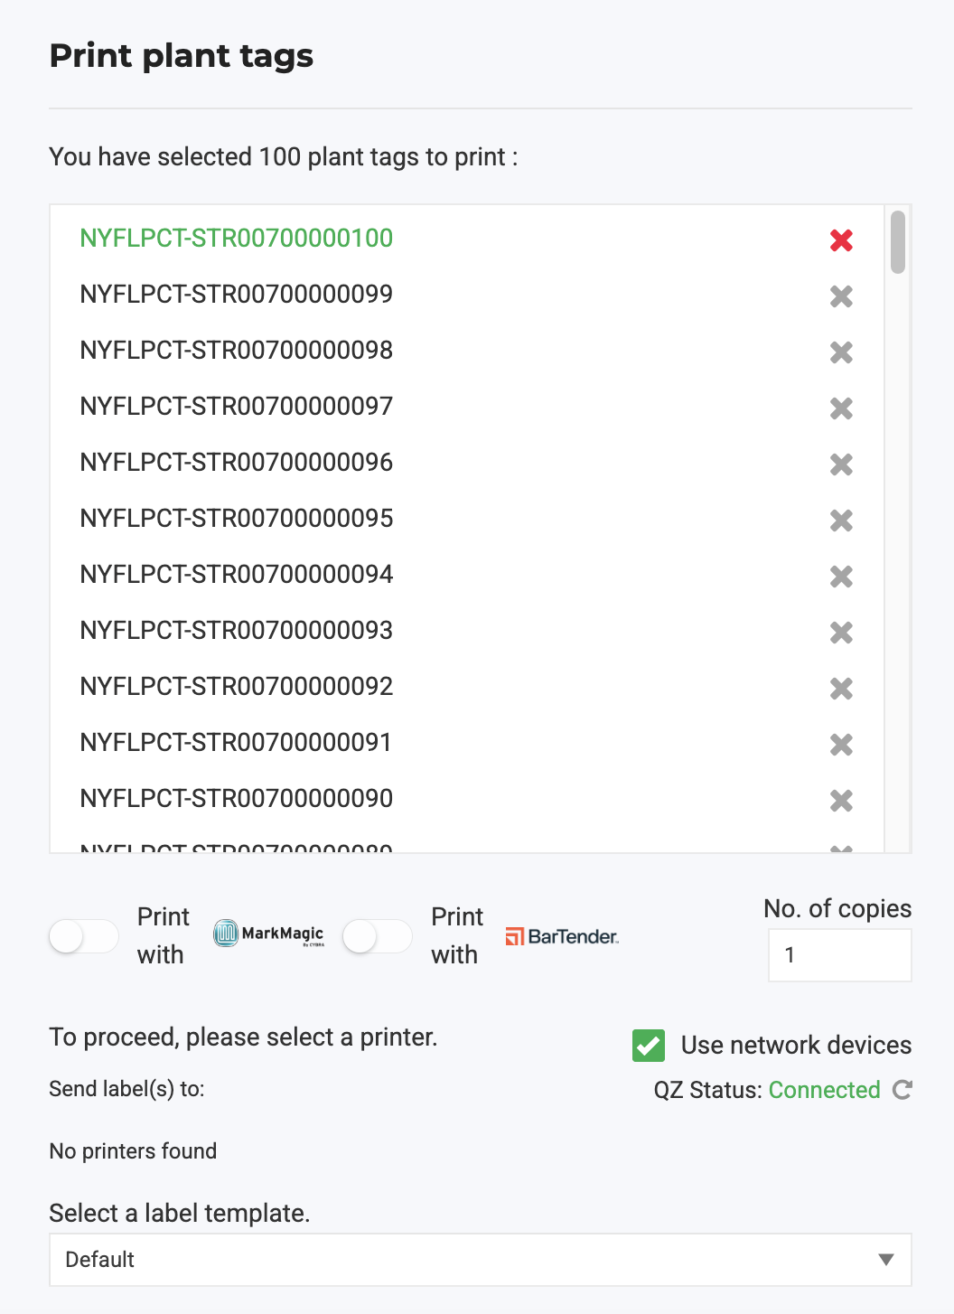
Task: Click the MarkMagic logo
Action: (268, 934)
